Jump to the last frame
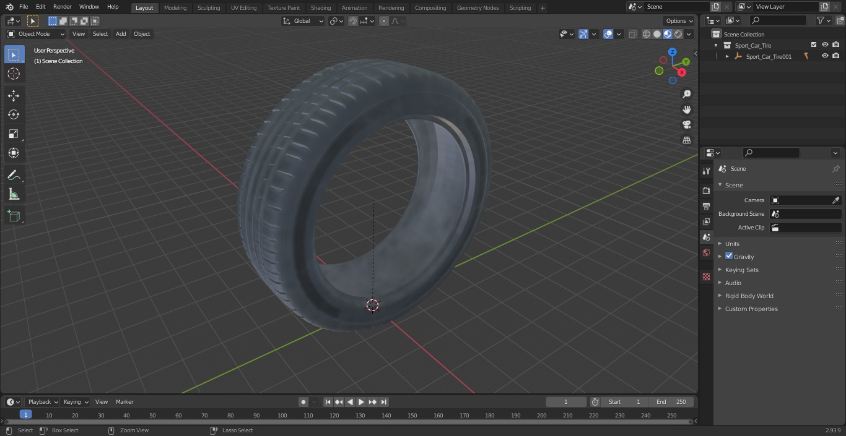 pyautogui.click(x=384, y=402)
